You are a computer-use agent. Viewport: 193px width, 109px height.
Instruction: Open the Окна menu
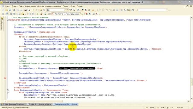click(72, 6)
